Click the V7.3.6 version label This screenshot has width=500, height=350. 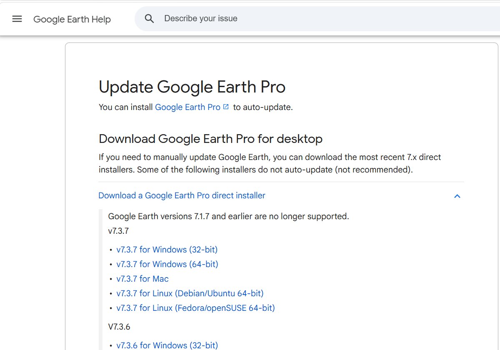pos(119,327)
